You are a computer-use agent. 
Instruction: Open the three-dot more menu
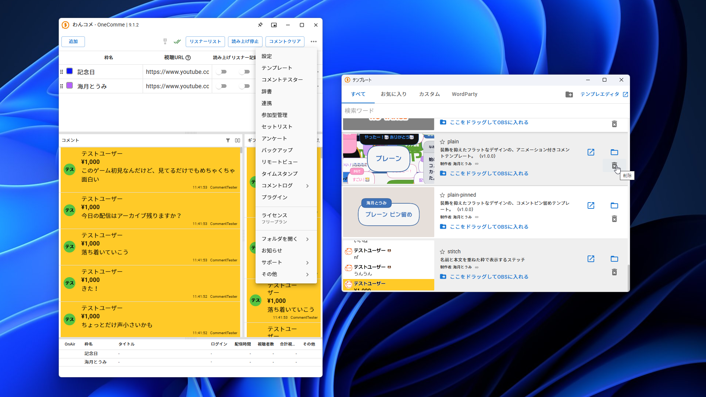314,42
